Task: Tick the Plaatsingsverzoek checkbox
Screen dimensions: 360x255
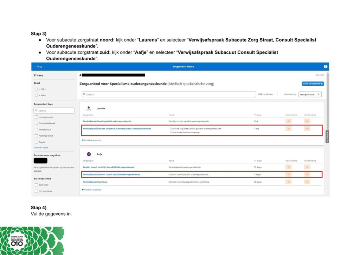Action: [x=36, y=136]
